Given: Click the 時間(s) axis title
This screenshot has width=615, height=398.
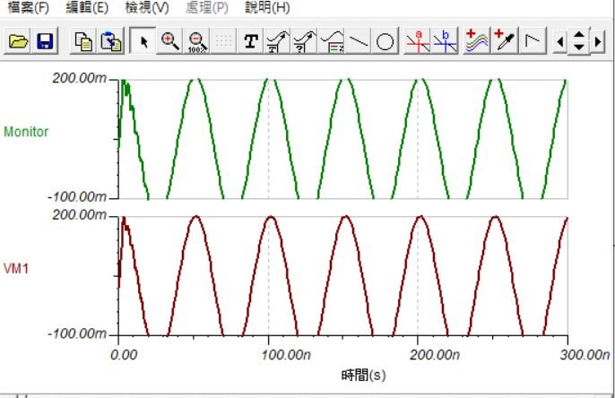Looking at the screenshot, I should coord(363,376).
